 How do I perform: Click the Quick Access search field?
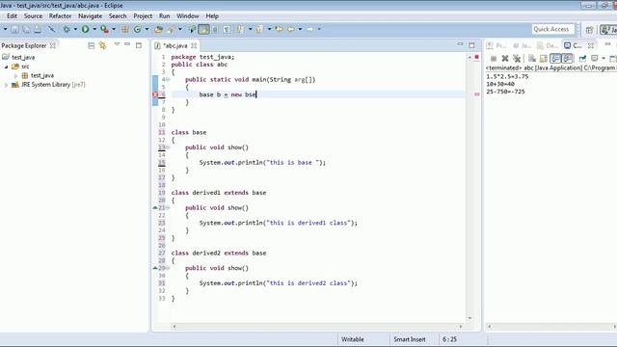coord(553,30)
